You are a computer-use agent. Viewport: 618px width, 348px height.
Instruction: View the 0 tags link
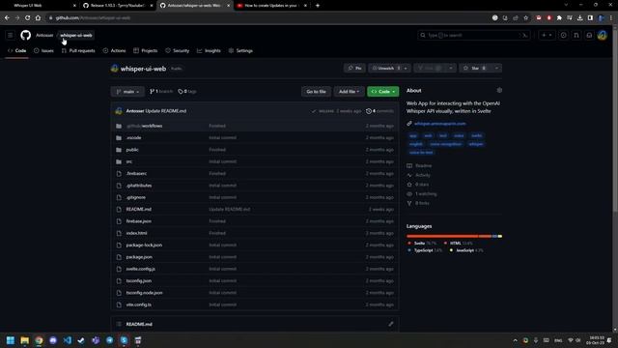coord(186,92)
